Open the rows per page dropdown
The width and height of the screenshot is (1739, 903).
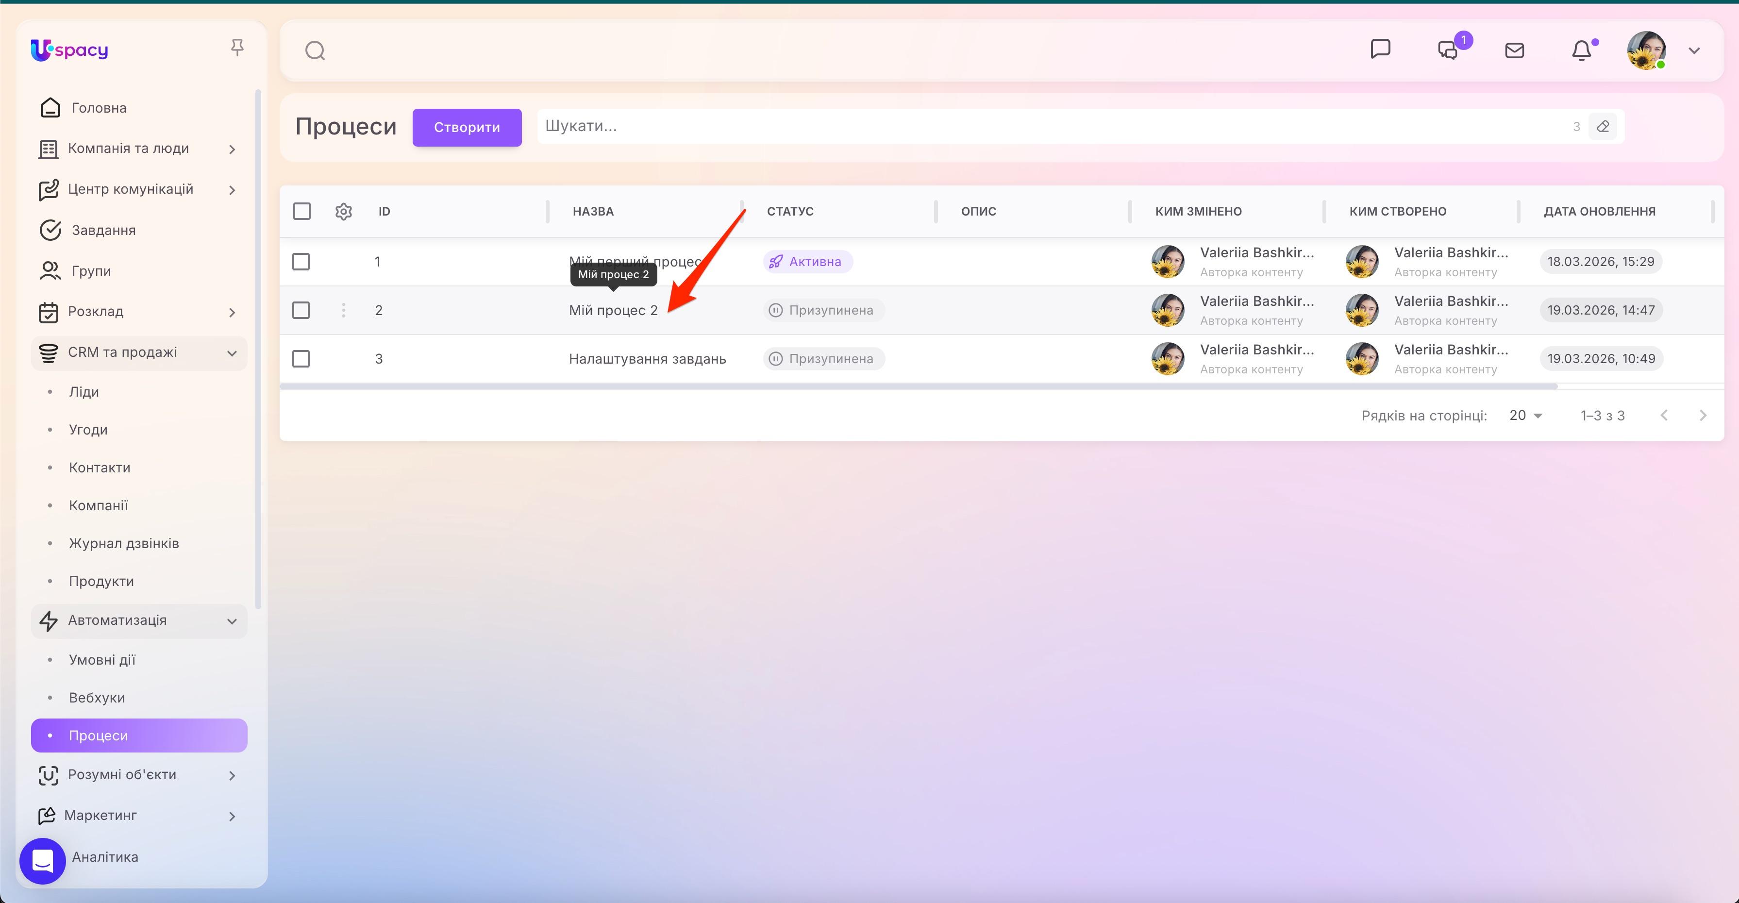(x=1525, y=415)
